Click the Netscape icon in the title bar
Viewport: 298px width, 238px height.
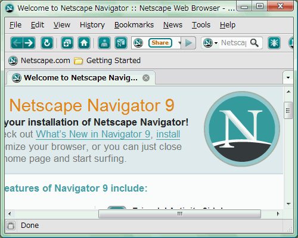10,8
